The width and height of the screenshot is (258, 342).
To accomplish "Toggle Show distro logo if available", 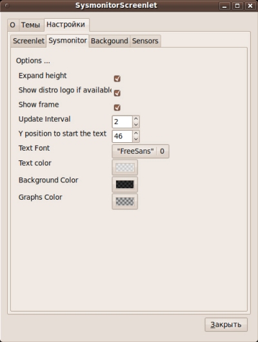I will point(117,93).
